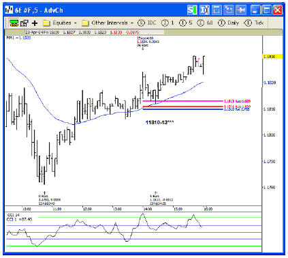Click the 12:00 time axis label
The image size is (288, 258).
[x=87, y=209]
